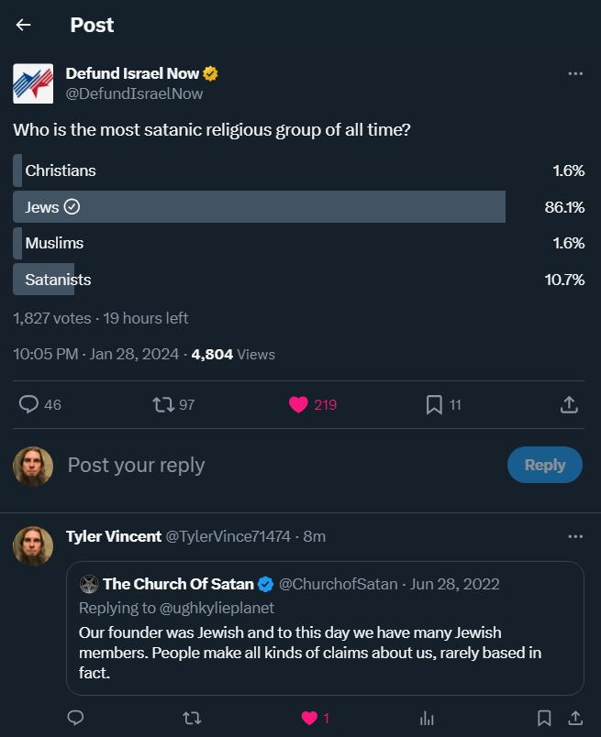Screen dimensions: 601x737
Task: Click the reply icon showing 46
Action: [29, 404]
